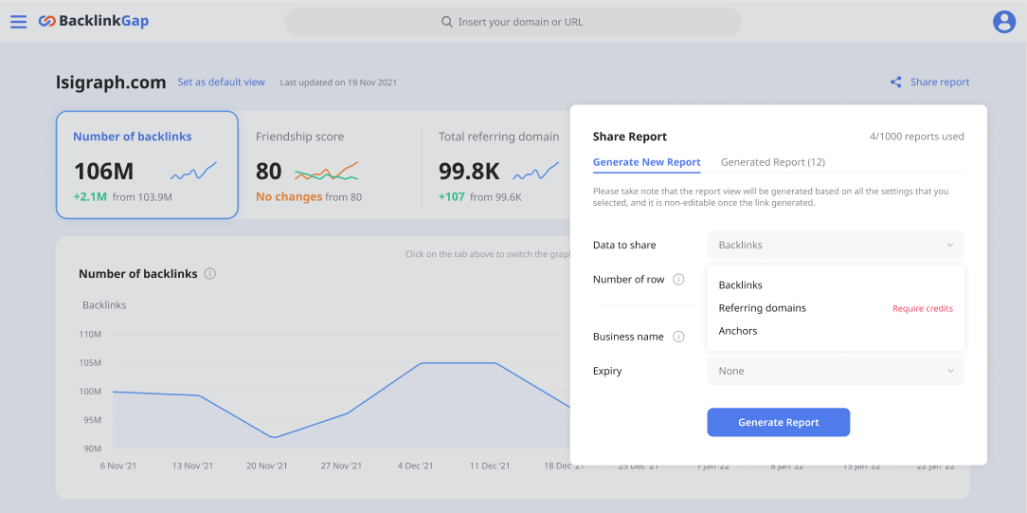Select the Total referring domain card
Screen dimensions: 1027x513
tap(497, 164)
